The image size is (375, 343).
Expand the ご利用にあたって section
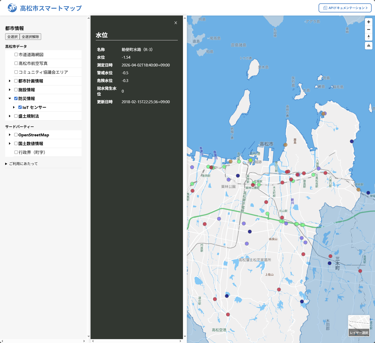tap(21, 164)
